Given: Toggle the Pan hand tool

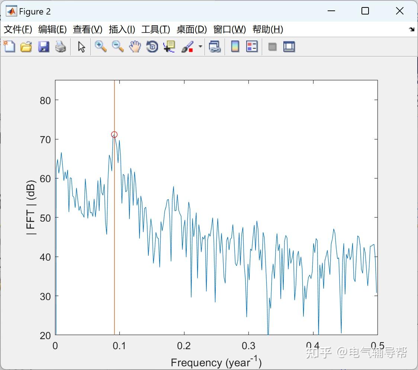Looking at the screenshot, I should coord(135,46).
